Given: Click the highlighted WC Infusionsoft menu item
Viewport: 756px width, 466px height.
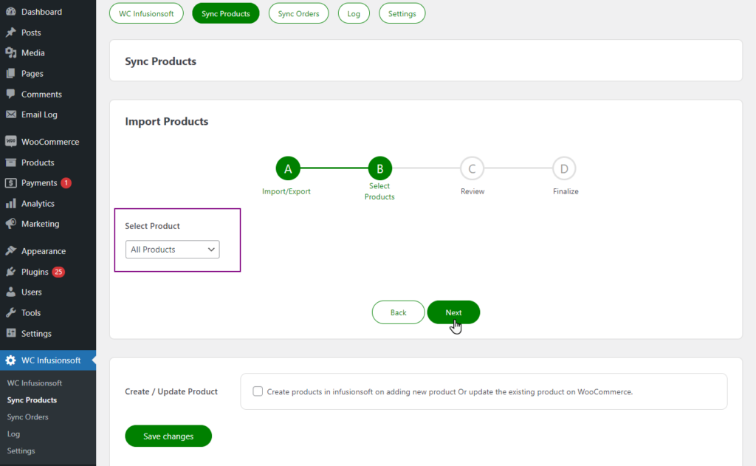Looking at the screenshot, I should click(48, 360).
